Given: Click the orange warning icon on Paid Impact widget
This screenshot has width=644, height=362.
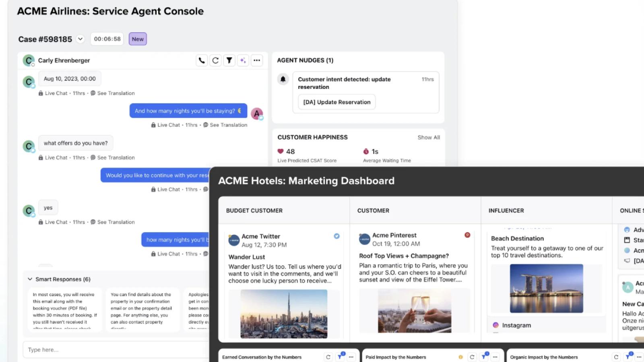Looking at the screenshot, I should (x=460, y=357).
